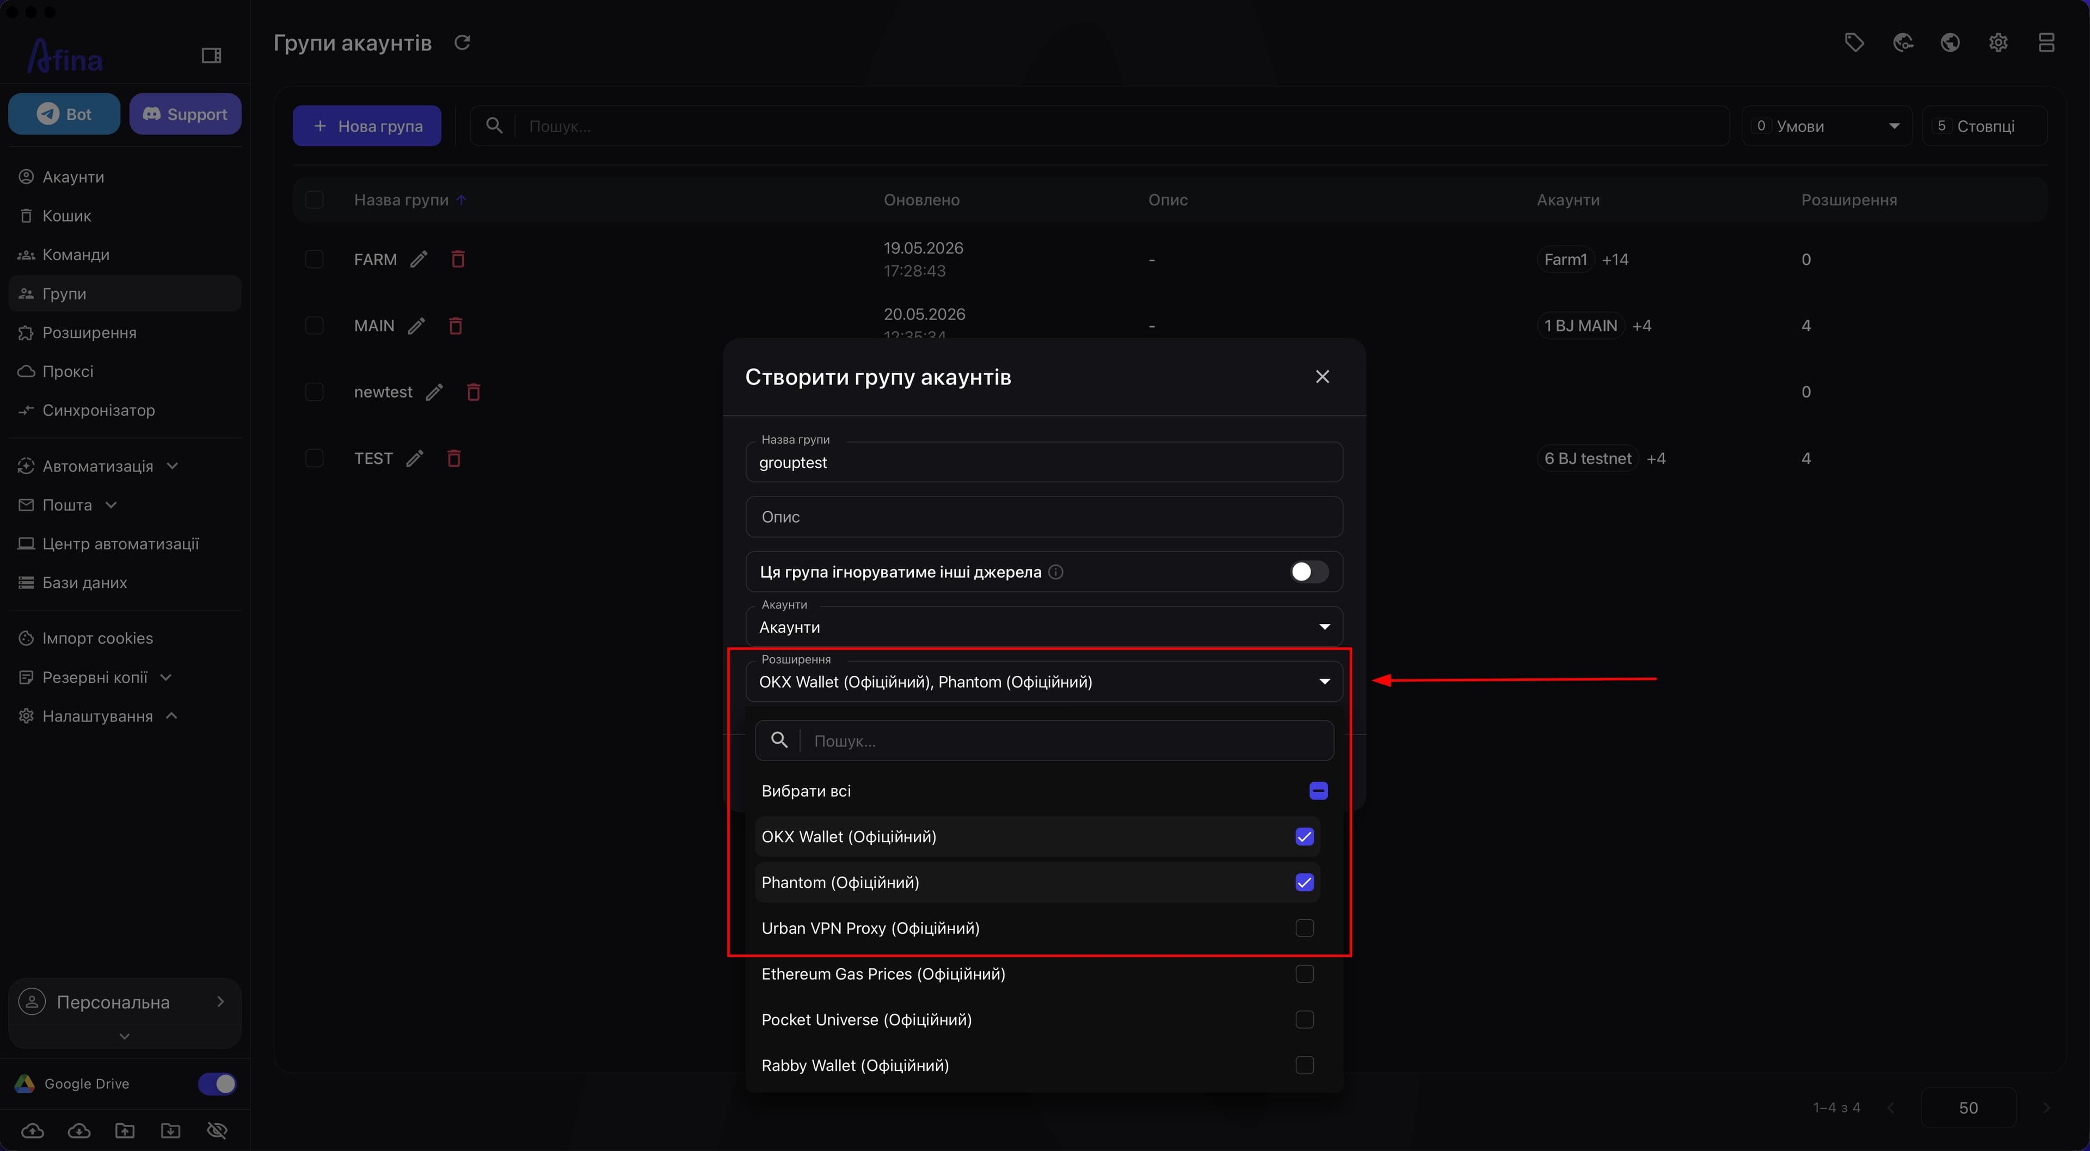This screenshot has width=2090, height=1151.
Task: Open the layout rows icon at top right
Action: click(x=2046, y=42)
